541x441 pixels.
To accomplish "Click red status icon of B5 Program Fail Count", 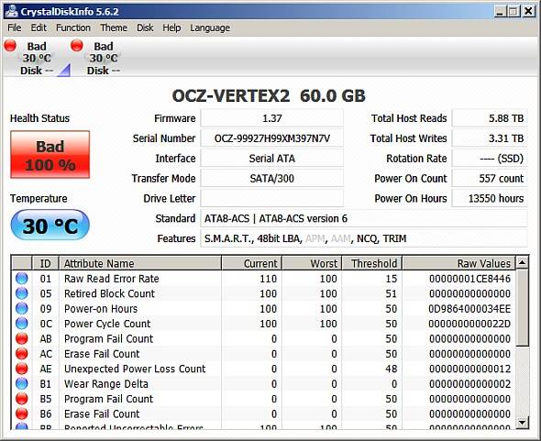I will [22, 399].
